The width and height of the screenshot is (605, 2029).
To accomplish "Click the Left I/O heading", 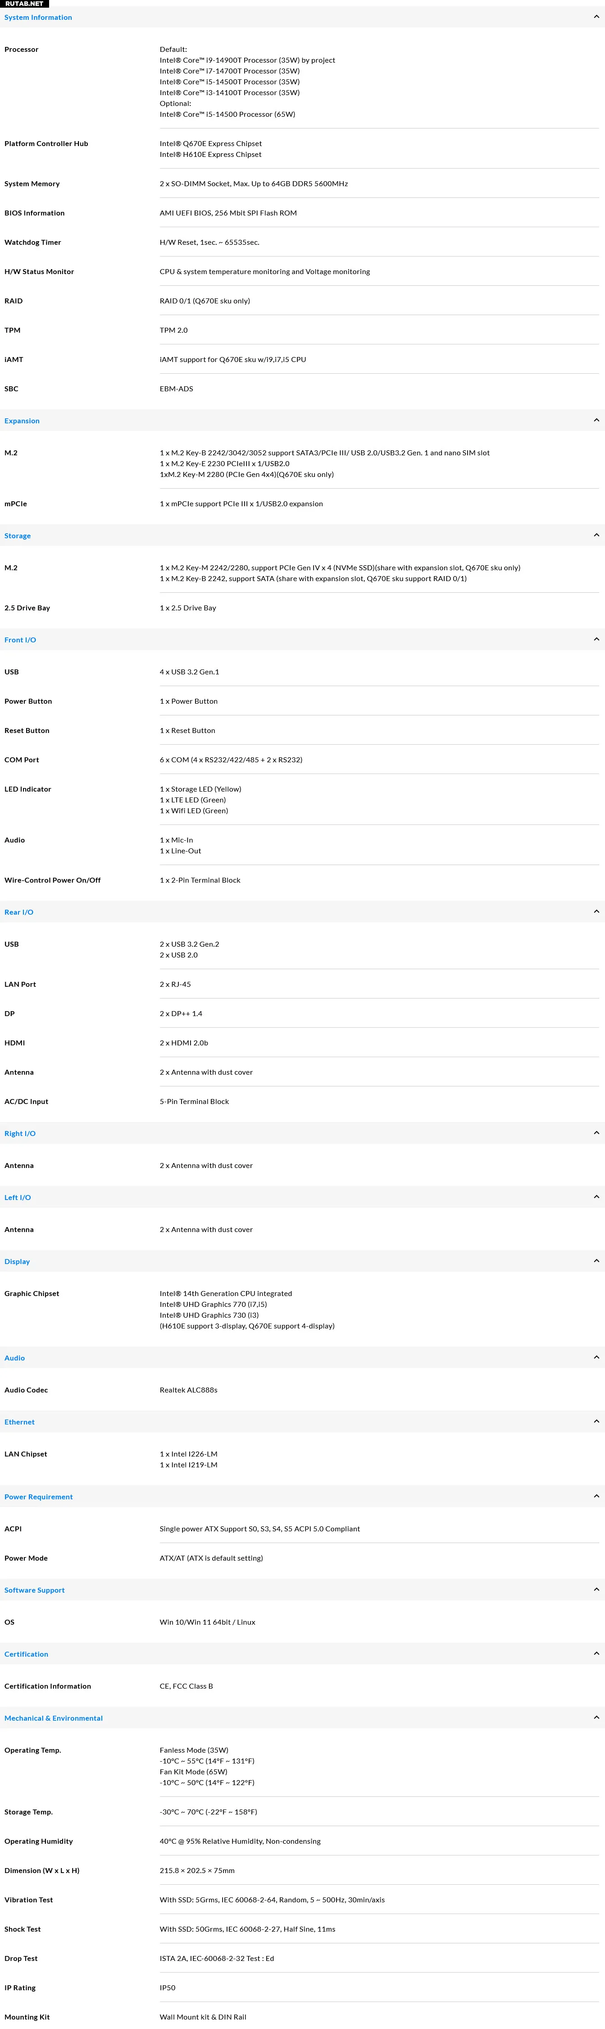I will pos(17,1197).
